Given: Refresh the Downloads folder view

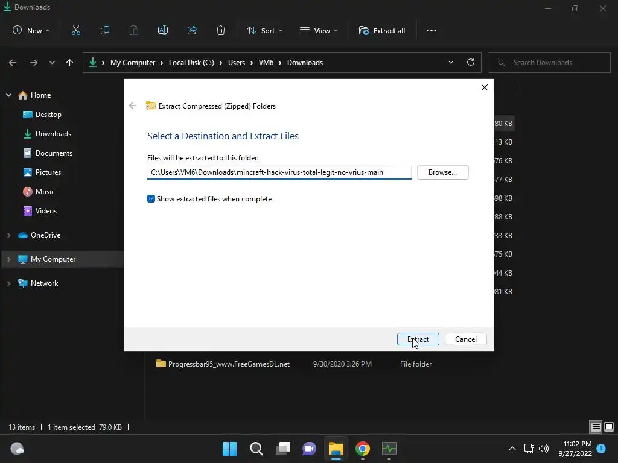Looking at the screenshot, I should [x=471, y=62].
